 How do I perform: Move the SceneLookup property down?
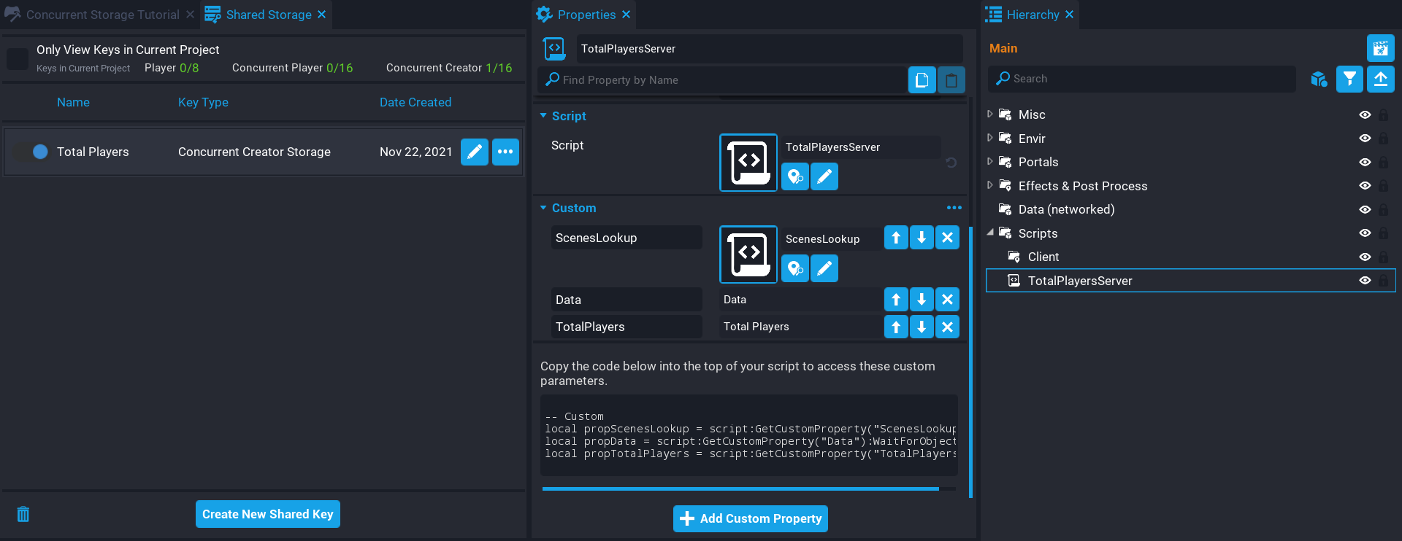922,238
